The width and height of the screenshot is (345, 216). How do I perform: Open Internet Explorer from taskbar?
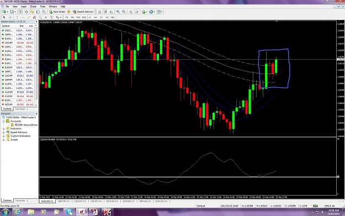(x=18, y=212)
